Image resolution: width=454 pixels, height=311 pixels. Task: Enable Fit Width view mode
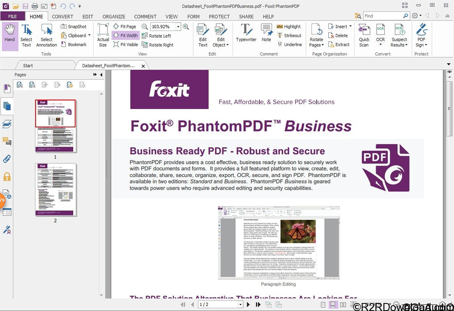point(126,35)
